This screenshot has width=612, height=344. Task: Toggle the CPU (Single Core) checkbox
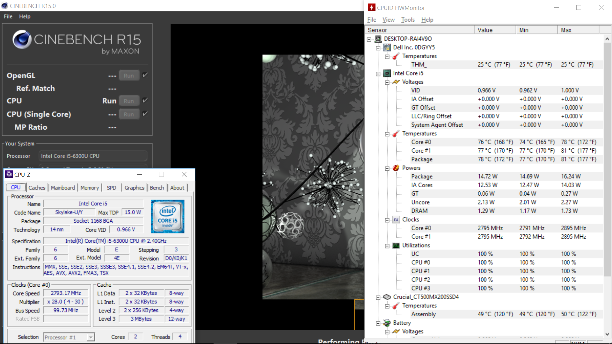(145, 114)
